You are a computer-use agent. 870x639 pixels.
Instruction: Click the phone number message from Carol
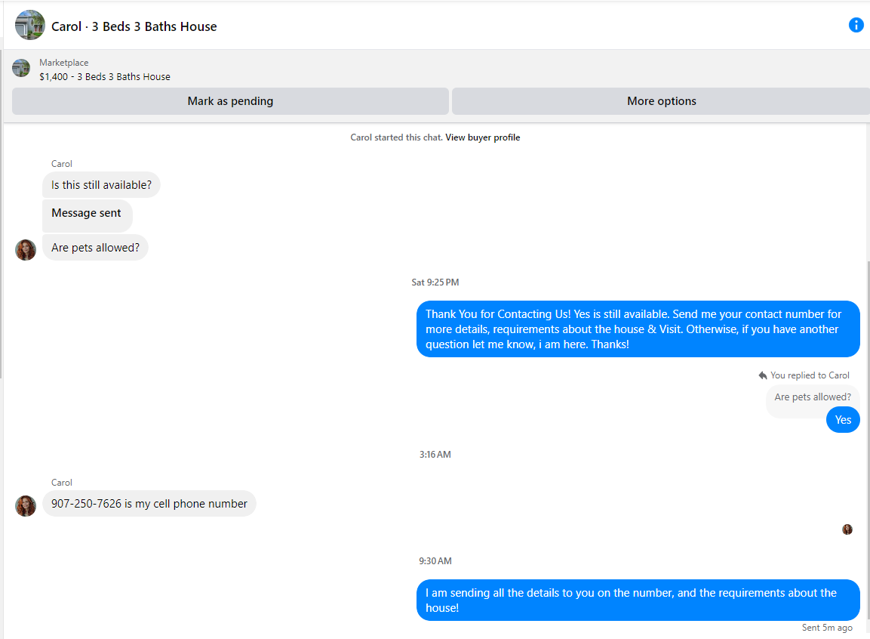coord(149,504)
